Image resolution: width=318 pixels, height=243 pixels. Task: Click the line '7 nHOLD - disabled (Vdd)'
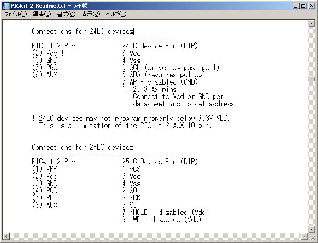click(165, 212)
